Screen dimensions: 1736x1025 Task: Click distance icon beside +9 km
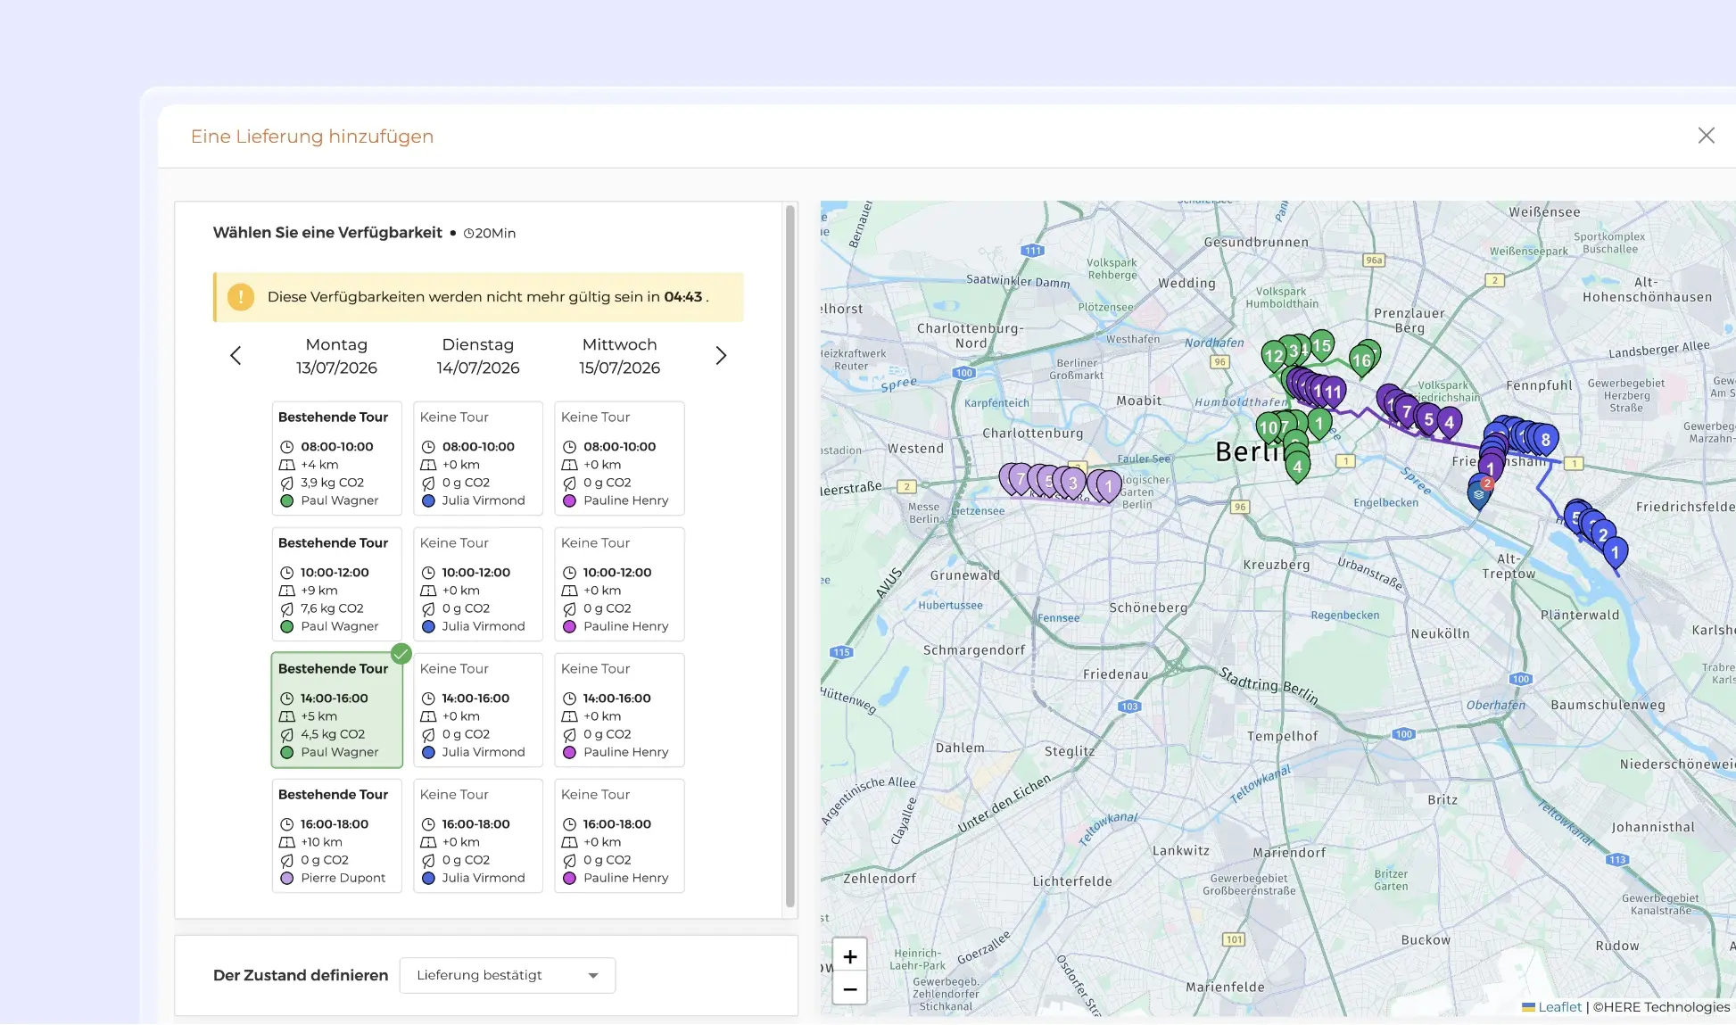pyautogui.click(x=286, y=591)
